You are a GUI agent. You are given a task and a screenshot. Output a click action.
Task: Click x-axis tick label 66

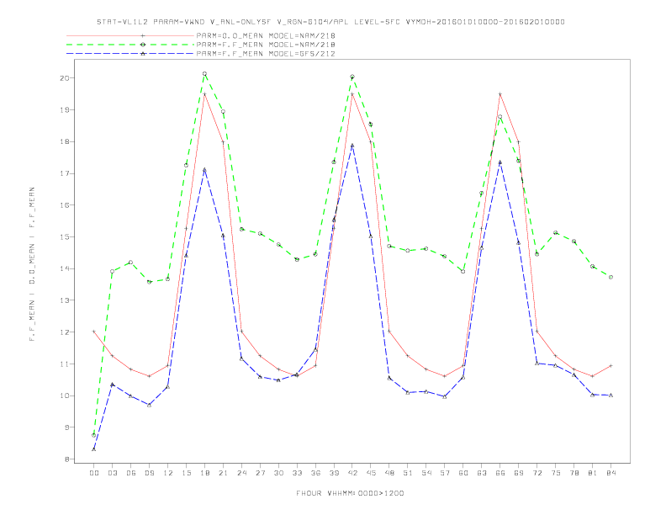(x=500, y=473)
